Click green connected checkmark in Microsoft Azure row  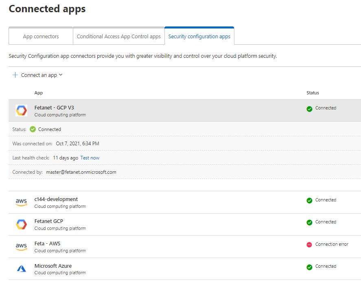309,267
